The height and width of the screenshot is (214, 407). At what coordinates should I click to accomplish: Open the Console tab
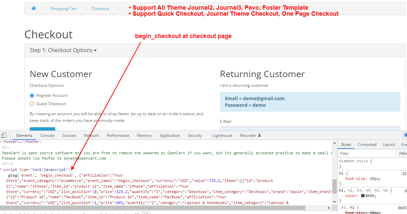pyautogui.click(x=47, y=136)
